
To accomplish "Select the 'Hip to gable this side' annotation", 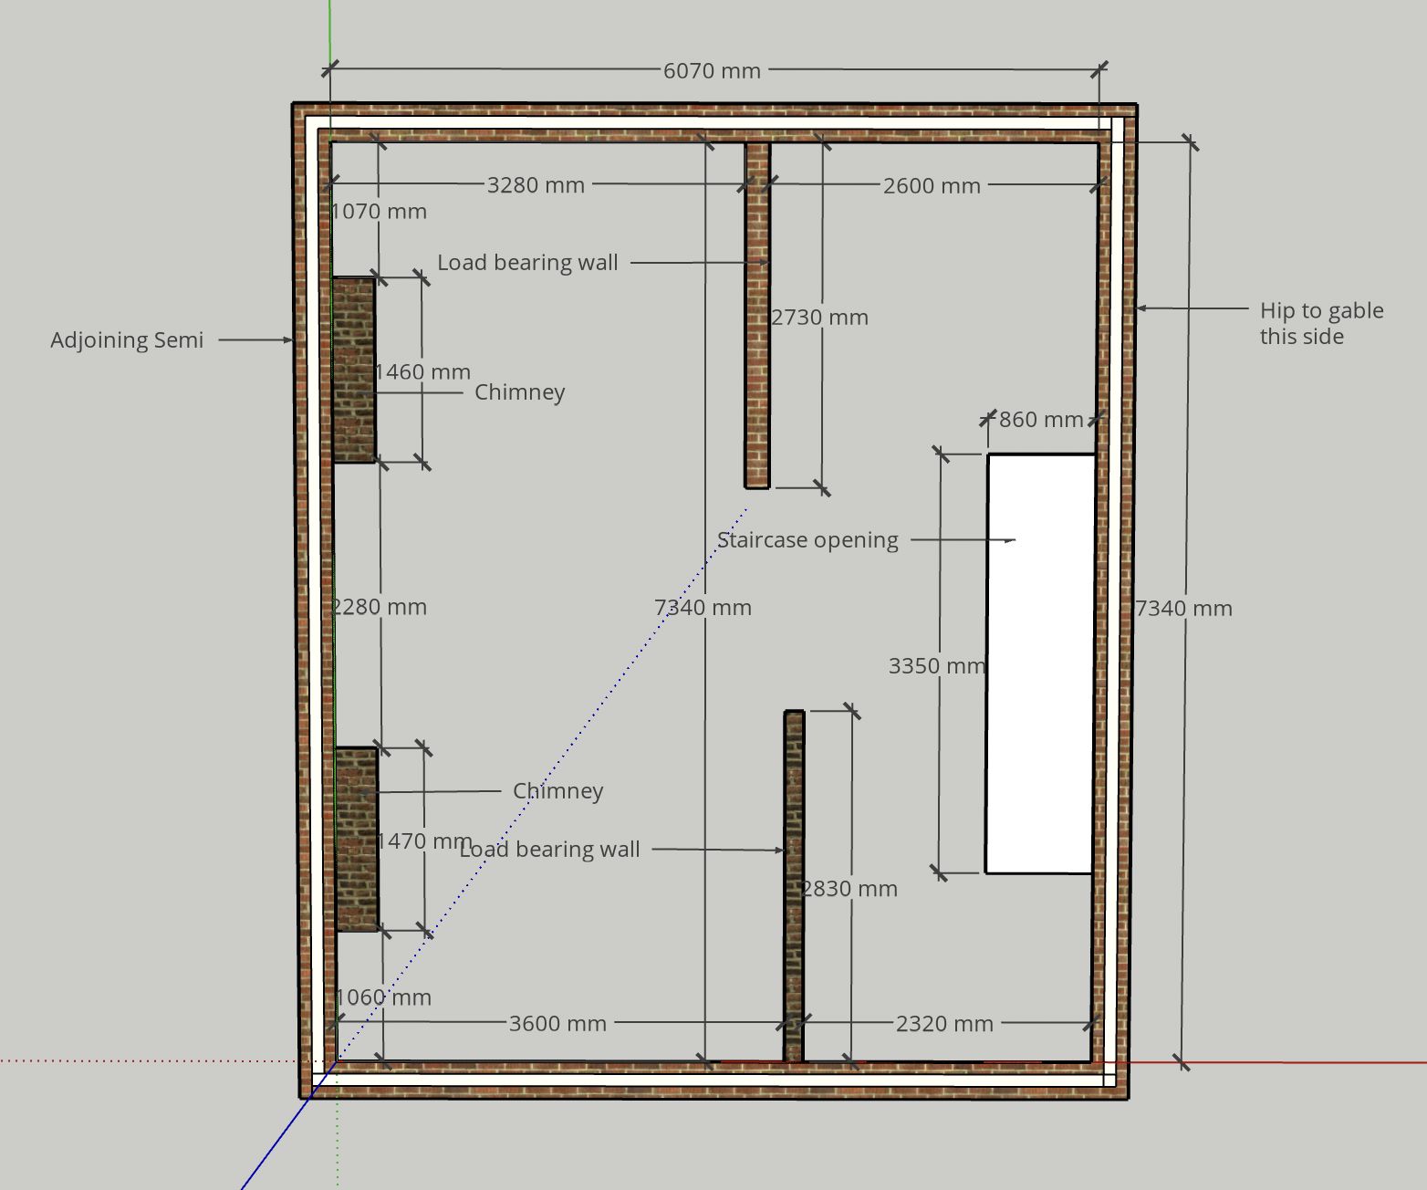I will point(1320,323).
